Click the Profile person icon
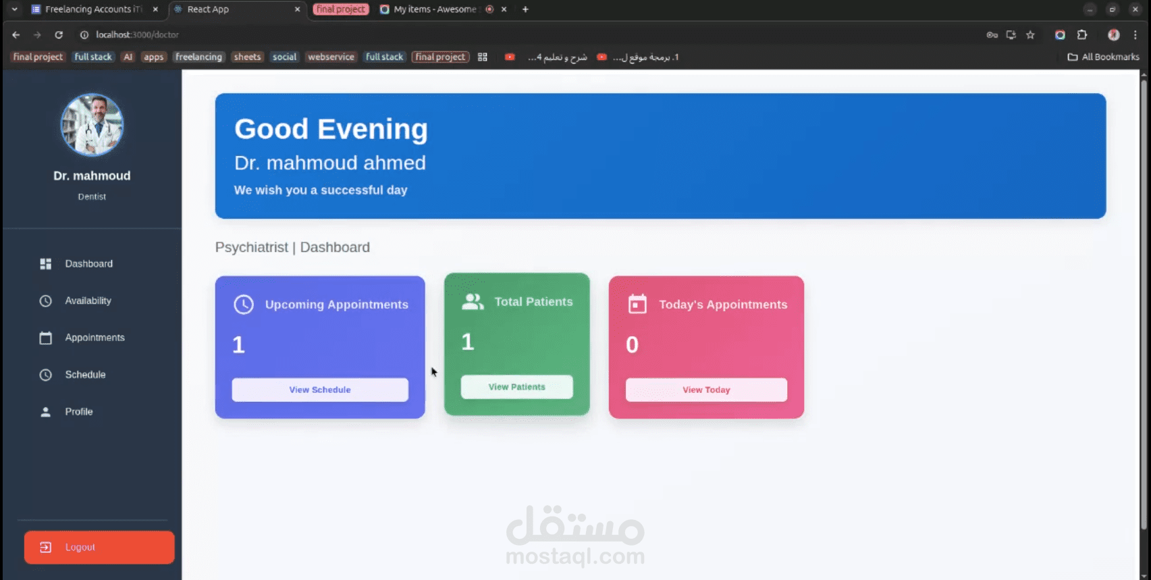This screenshot has height=580, width=1151. pyautogui.click(x=45, y=412)
